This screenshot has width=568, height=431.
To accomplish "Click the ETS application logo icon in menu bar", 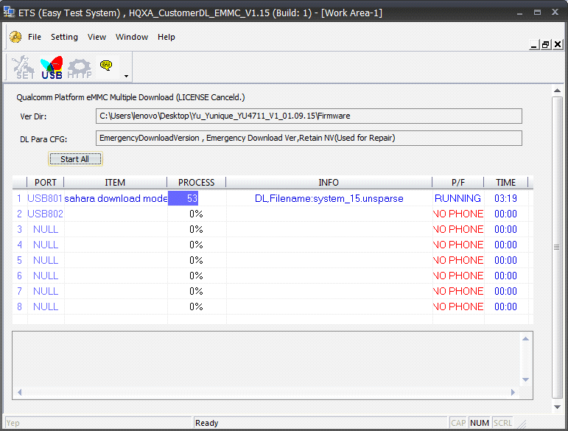I will pyautogui.click(x=15, y=37).
